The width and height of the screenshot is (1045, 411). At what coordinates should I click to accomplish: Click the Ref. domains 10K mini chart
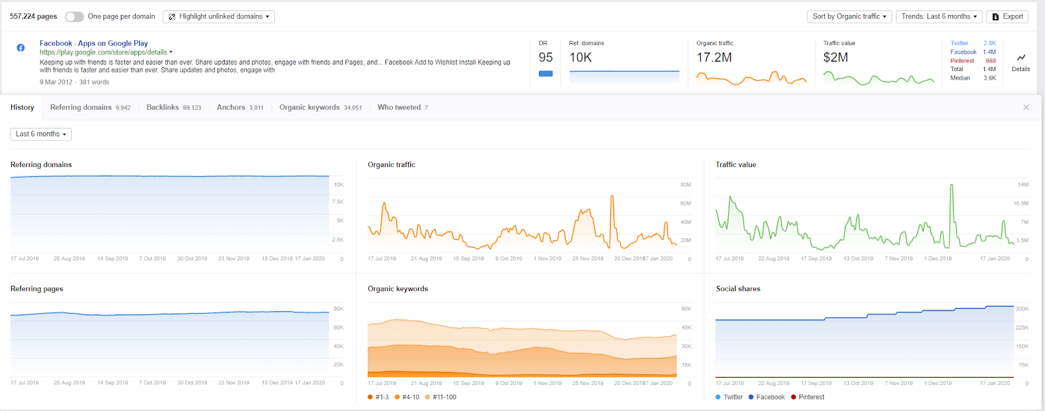coord(624,76)
